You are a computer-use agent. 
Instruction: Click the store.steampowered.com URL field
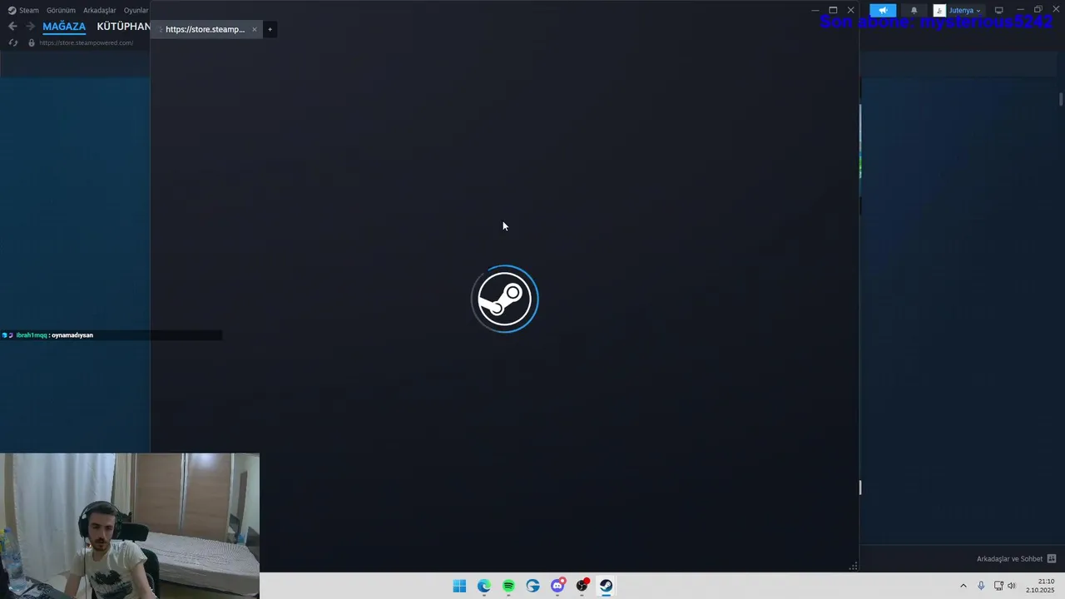pyautogui.click(x=86, y=42)
